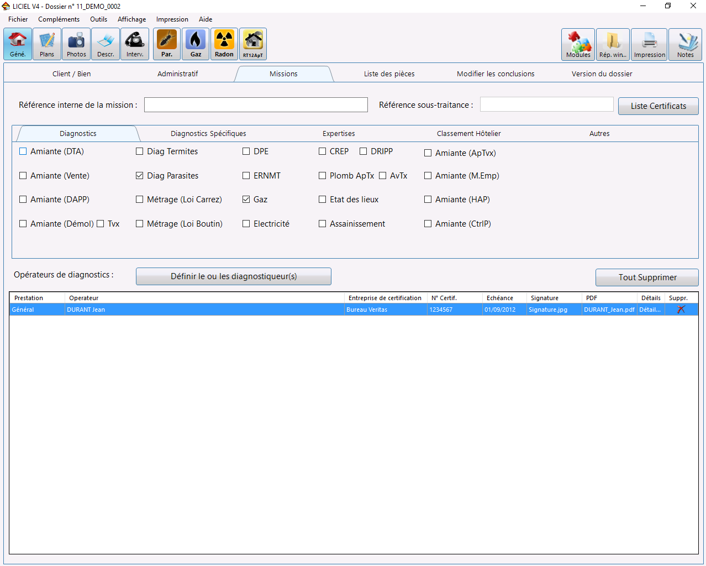The image size is (706, 566).
Task: Switch to Diagnostics Spécifiques tab
Action: [208, 134]
